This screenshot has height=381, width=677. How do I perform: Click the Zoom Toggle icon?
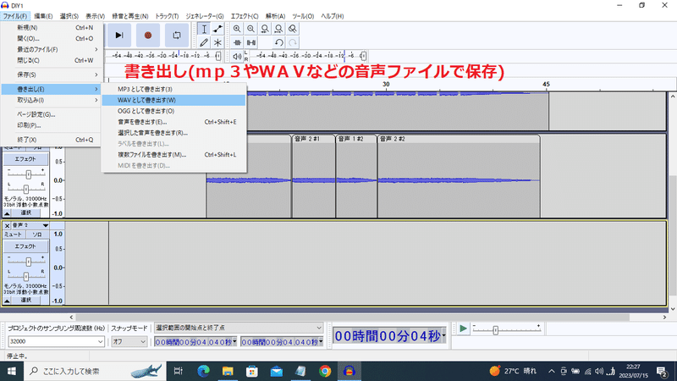292,29
